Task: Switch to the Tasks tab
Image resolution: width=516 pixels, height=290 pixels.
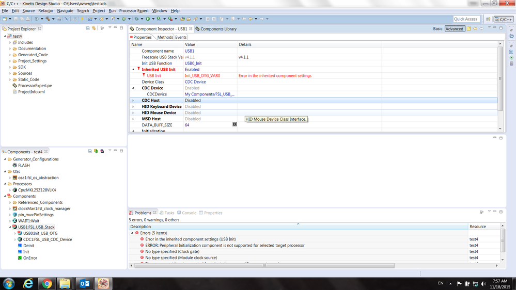Action: pyautogui.click(x=167, y=213)
